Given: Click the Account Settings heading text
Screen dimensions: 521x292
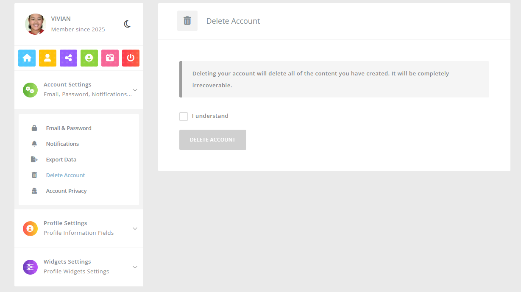Looking at the screenshot, I should point(67,85).
